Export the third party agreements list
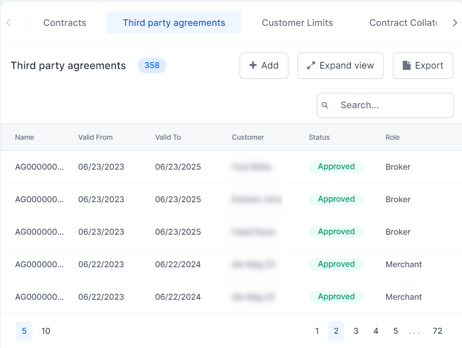Viewport: 462px width, 348px height. pyautogui.click(x=422, y=66)
